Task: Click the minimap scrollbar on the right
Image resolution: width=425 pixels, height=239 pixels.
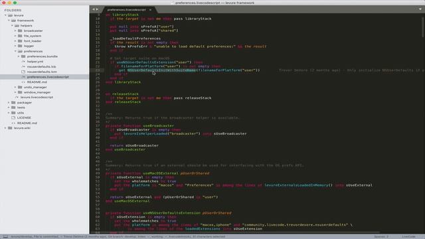Action: point(423,27)
